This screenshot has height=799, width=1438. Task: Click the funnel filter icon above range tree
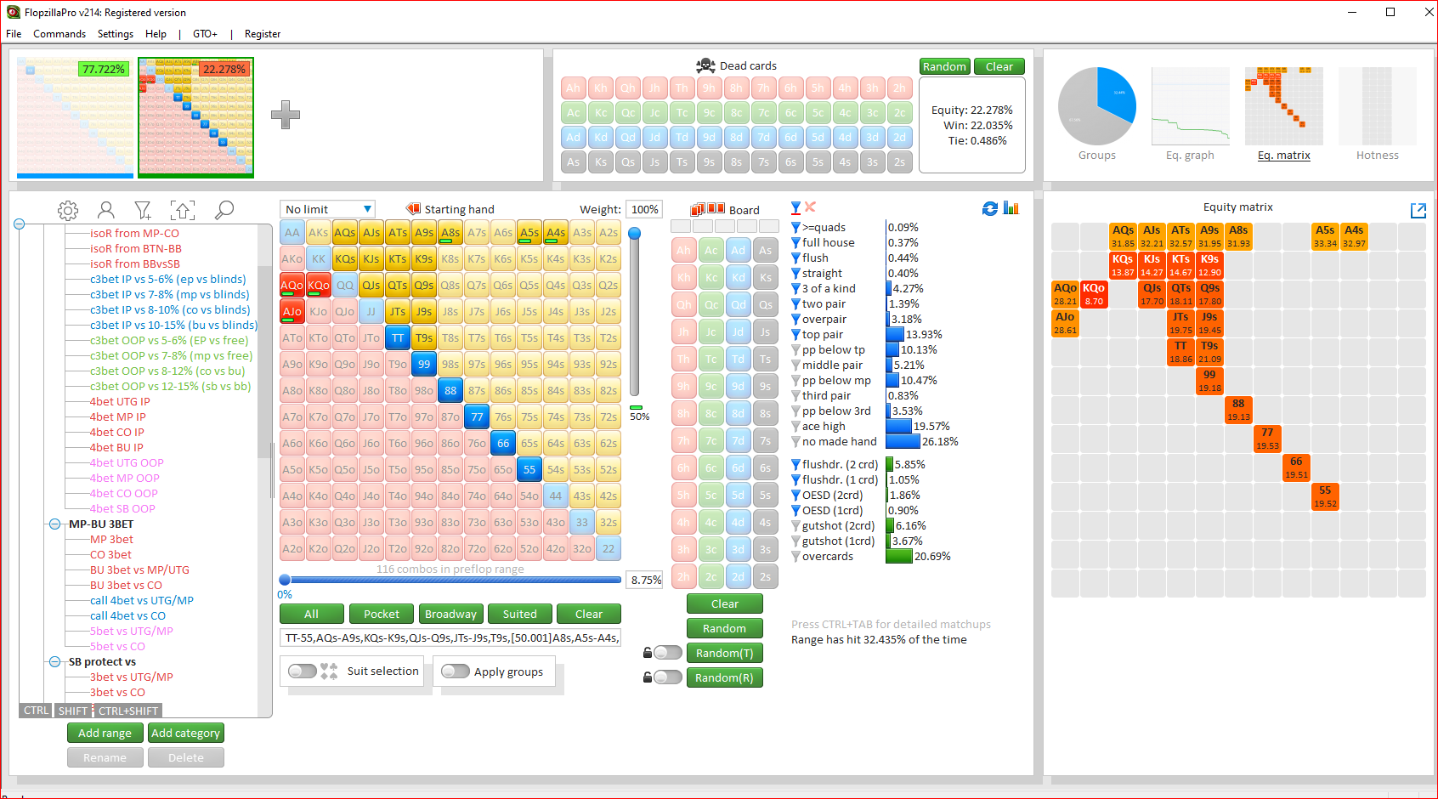[x=144, y=210]
